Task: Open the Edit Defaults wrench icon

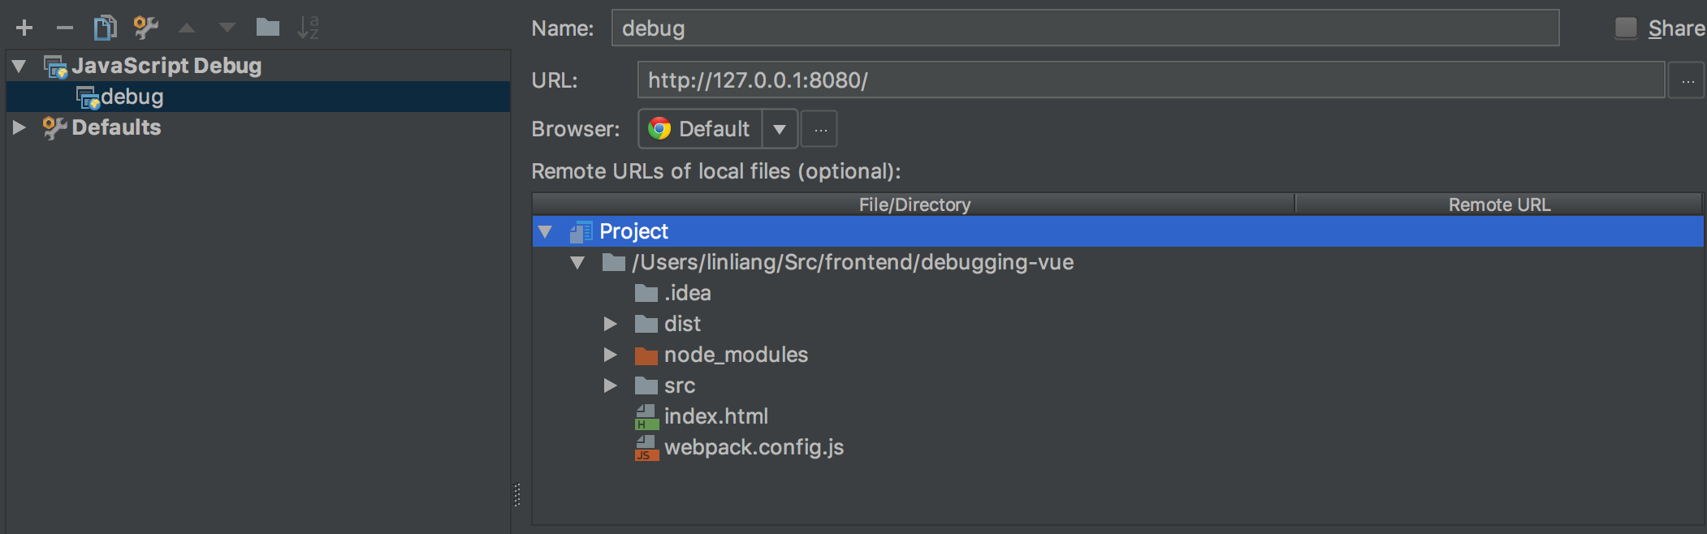Action: coord(146,28)
